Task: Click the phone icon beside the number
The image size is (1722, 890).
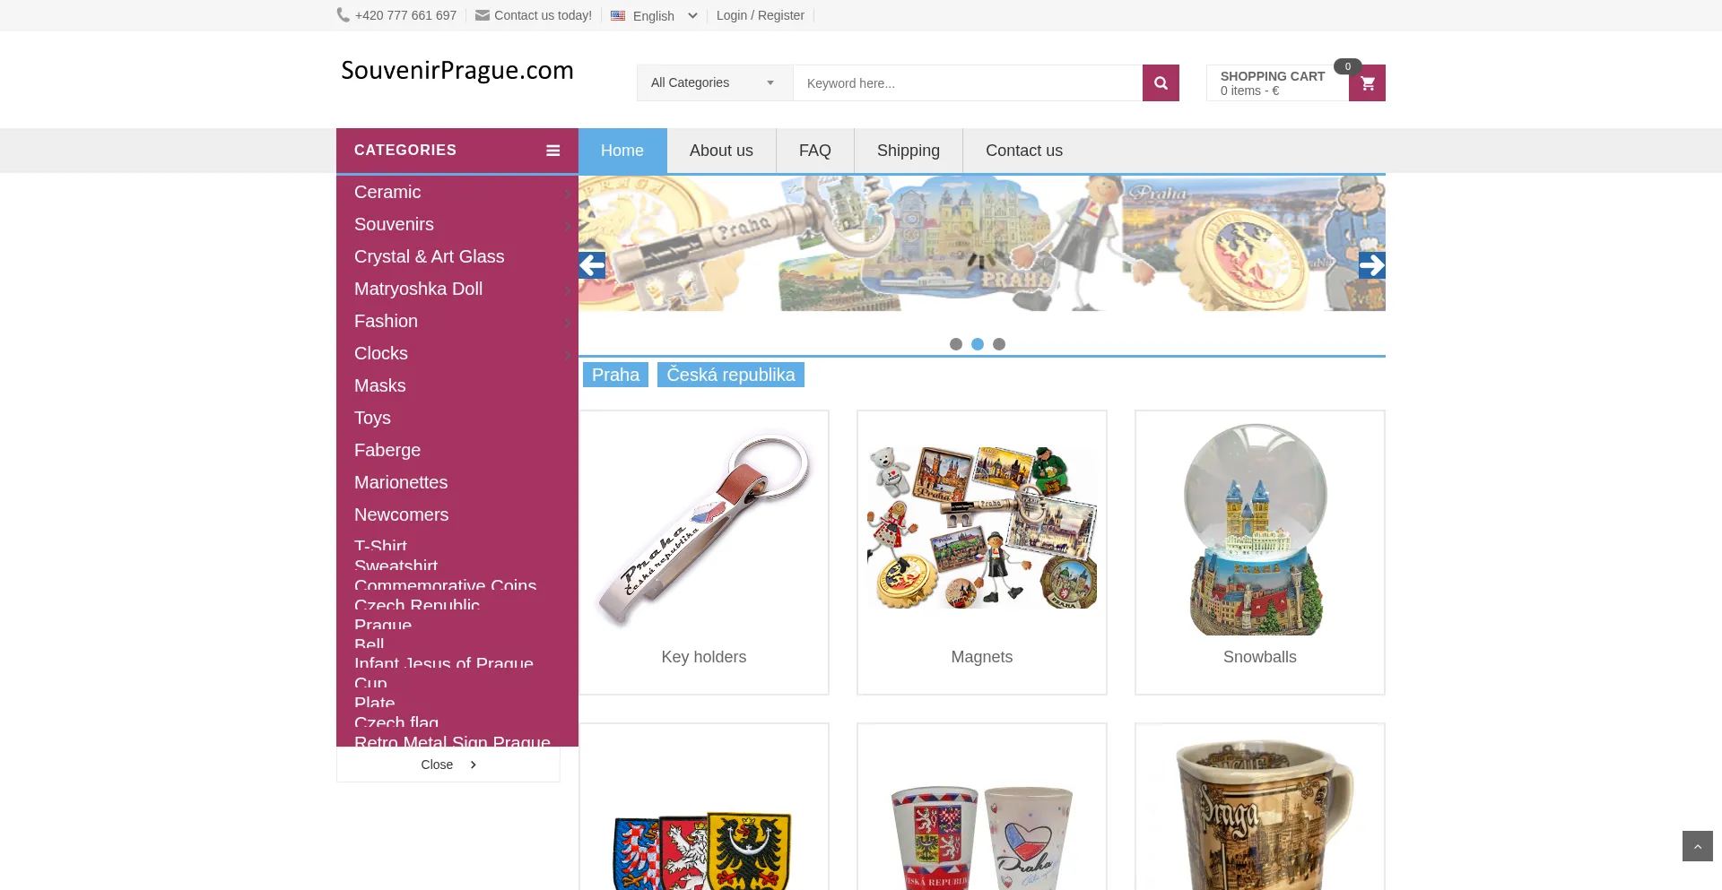Action: pos(344,14)
